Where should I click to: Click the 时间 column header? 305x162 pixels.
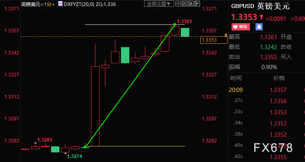[x=236, y=78]
